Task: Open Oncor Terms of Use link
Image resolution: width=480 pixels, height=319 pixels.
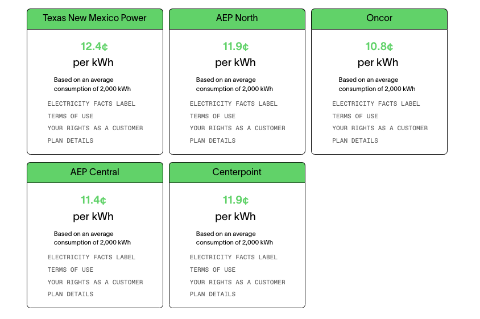Action: (x=355, y=117)
